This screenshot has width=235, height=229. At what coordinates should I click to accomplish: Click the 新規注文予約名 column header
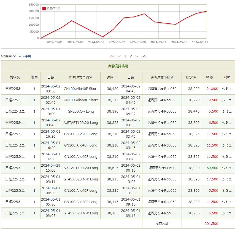pyautogui.click(x=81, y=78)
